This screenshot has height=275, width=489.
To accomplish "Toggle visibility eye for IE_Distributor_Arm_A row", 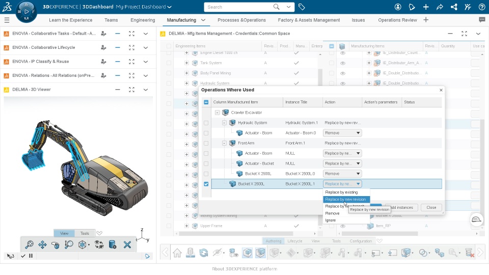I will tap(343, 63).
